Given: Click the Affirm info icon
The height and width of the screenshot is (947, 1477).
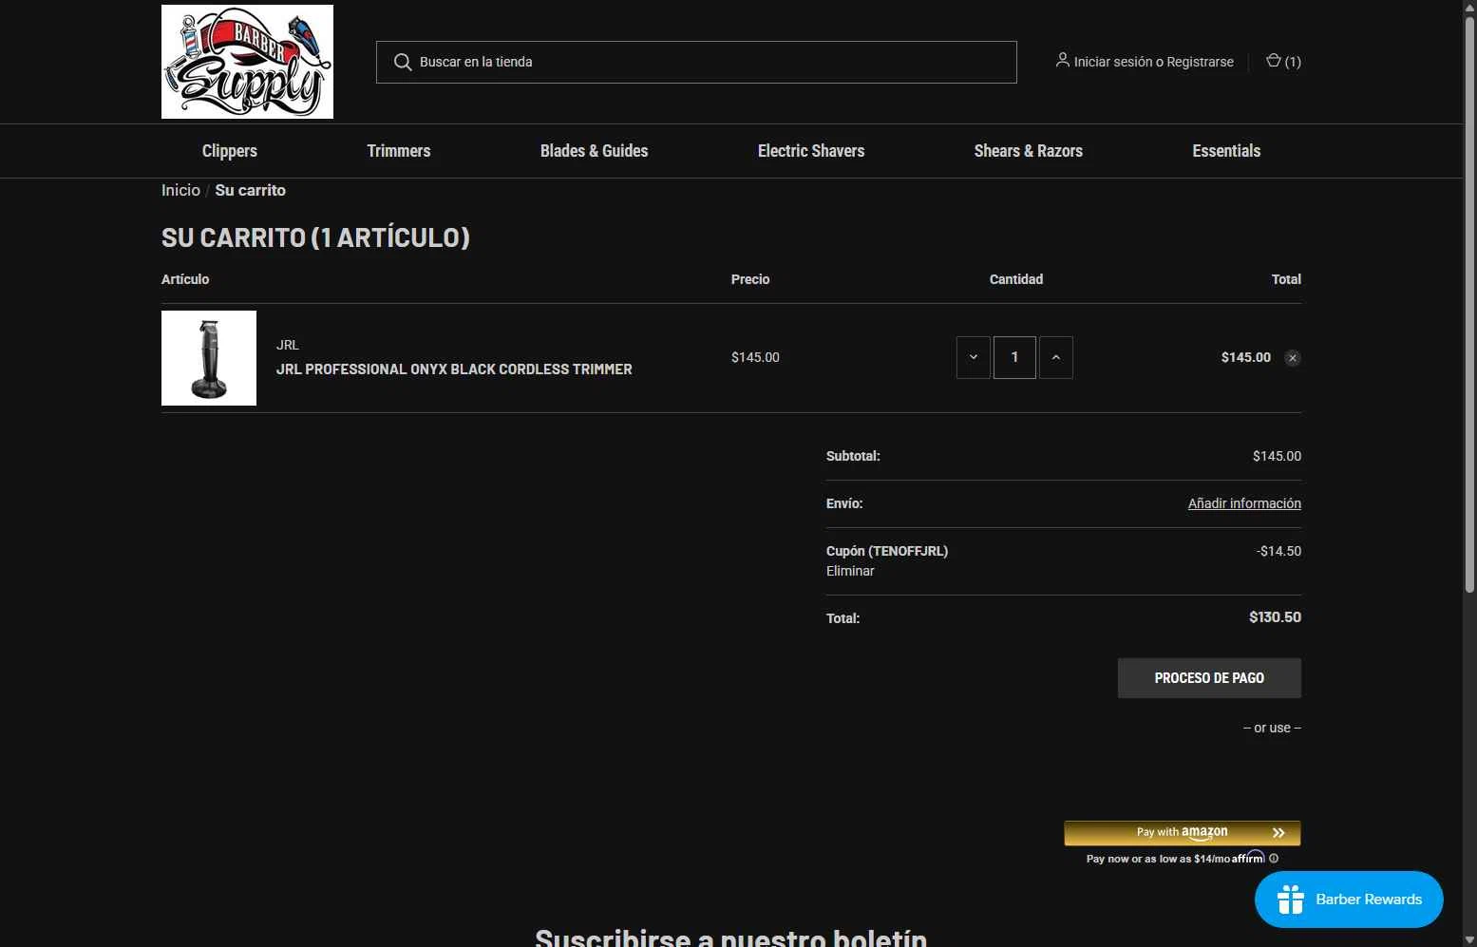Looking at the screenshot, I should 1274,859.
